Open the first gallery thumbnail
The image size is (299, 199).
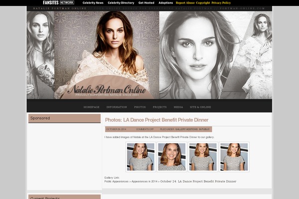(x=141, y=157)
